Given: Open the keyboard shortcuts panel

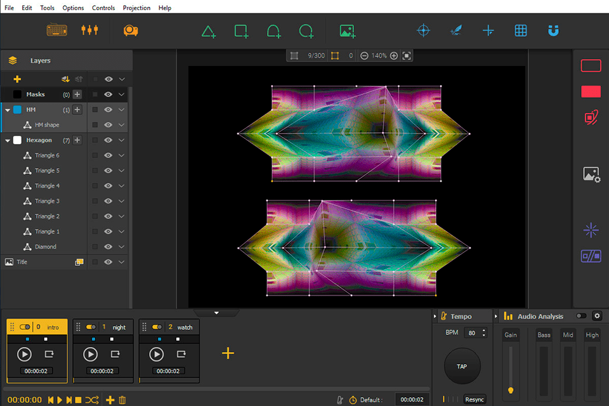Looking at the screenshot, I should [x=56, y=30].
